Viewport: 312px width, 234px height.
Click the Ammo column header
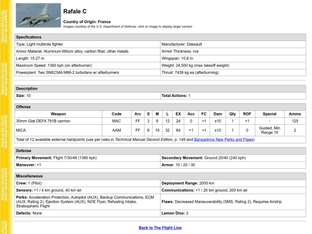pyautogui.click(x=295, y=114)
